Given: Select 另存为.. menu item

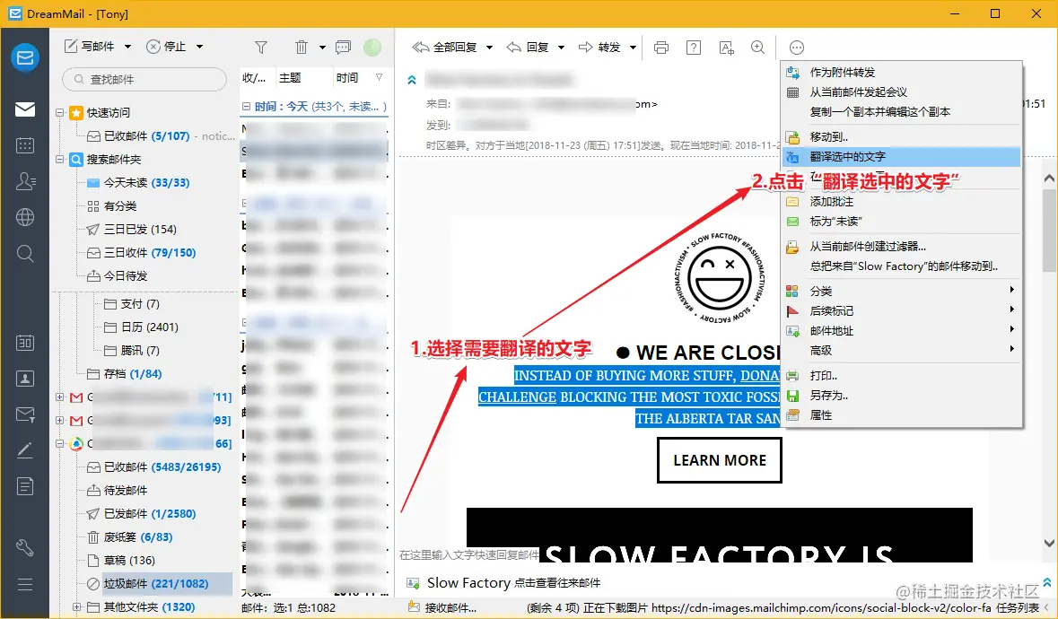Looking at the screenshot, I should [x=902, y=395].
